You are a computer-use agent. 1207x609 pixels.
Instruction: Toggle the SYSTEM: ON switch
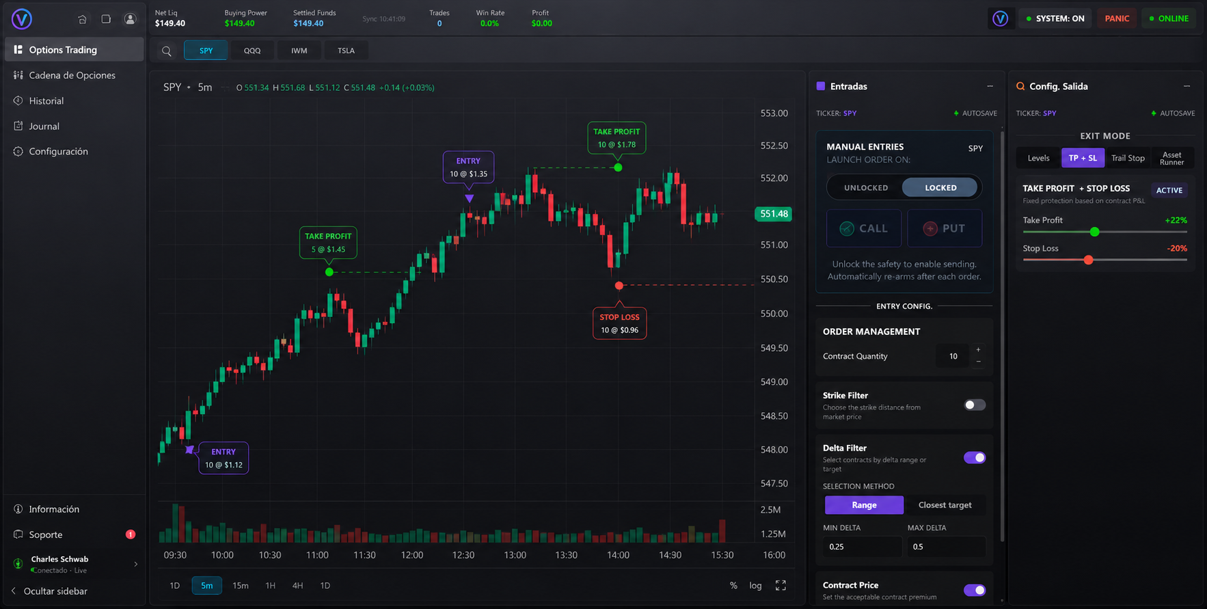[1055, 18]
